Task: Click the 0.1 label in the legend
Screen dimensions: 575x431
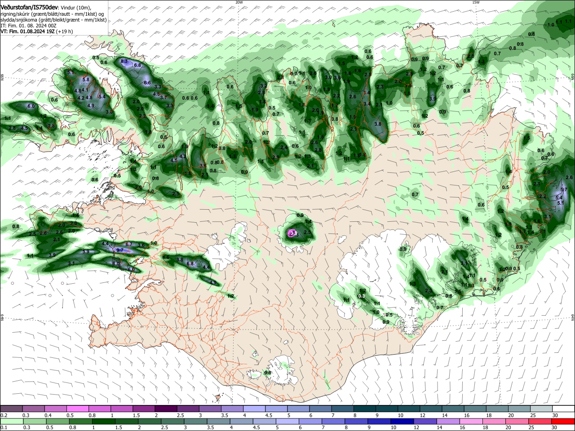Action: coord(4,428)
